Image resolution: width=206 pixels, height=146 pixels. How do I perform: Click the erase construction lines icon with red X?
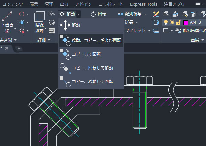point(22,31)
